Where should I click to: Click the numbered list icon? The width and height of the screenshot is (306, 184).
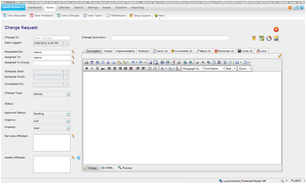point(150,68)
